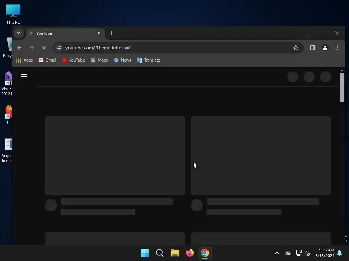Go back using Chrome's back arrow
This screenshot has height=261, width=349.
[x=19, y=48]
